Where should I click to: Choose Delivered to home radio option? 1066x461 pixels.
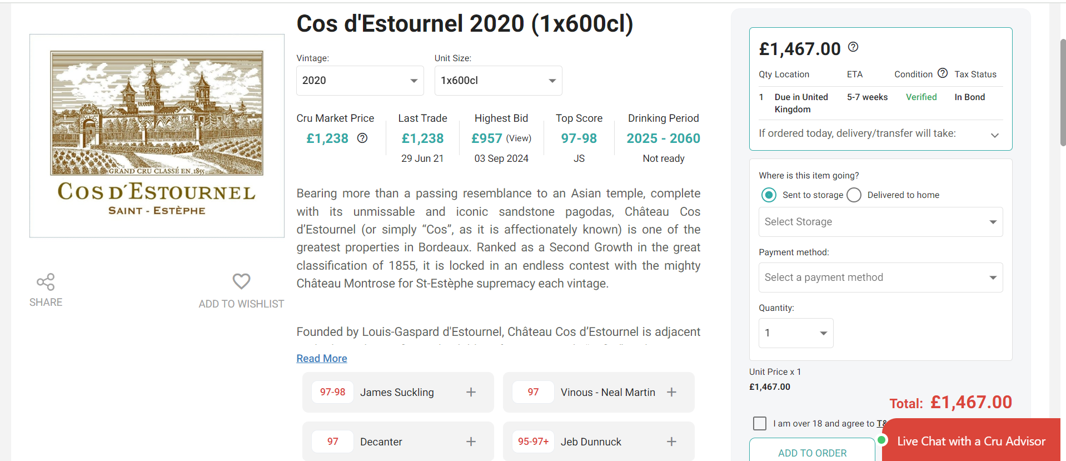[x=854, y=195]
